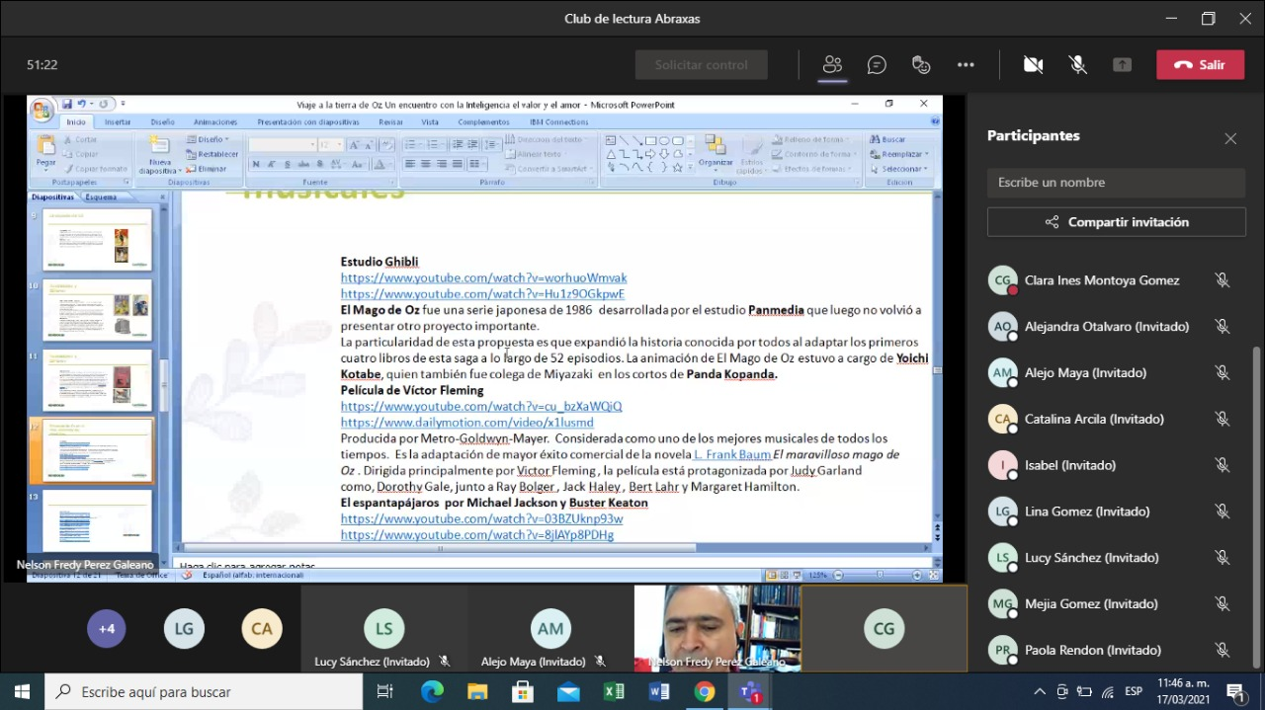1265x710 pixels.
Task: Open the Animaciones ribbon tab
Action: pos(215,122)
